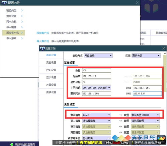
Task: Click the 数量 input field
Action: pos(96,70)
